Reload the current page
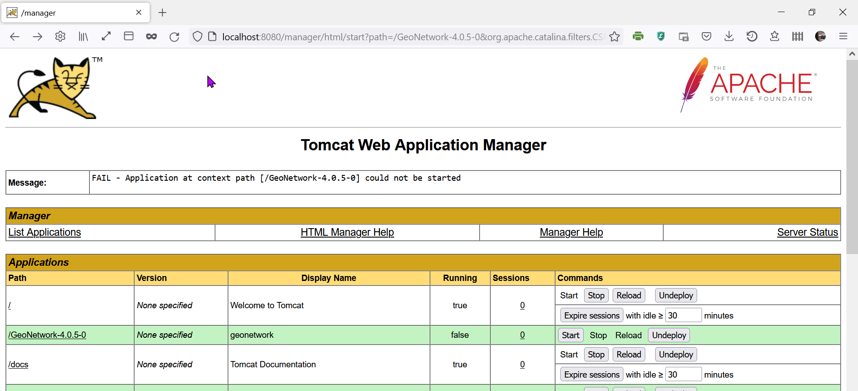 [174, 37]
